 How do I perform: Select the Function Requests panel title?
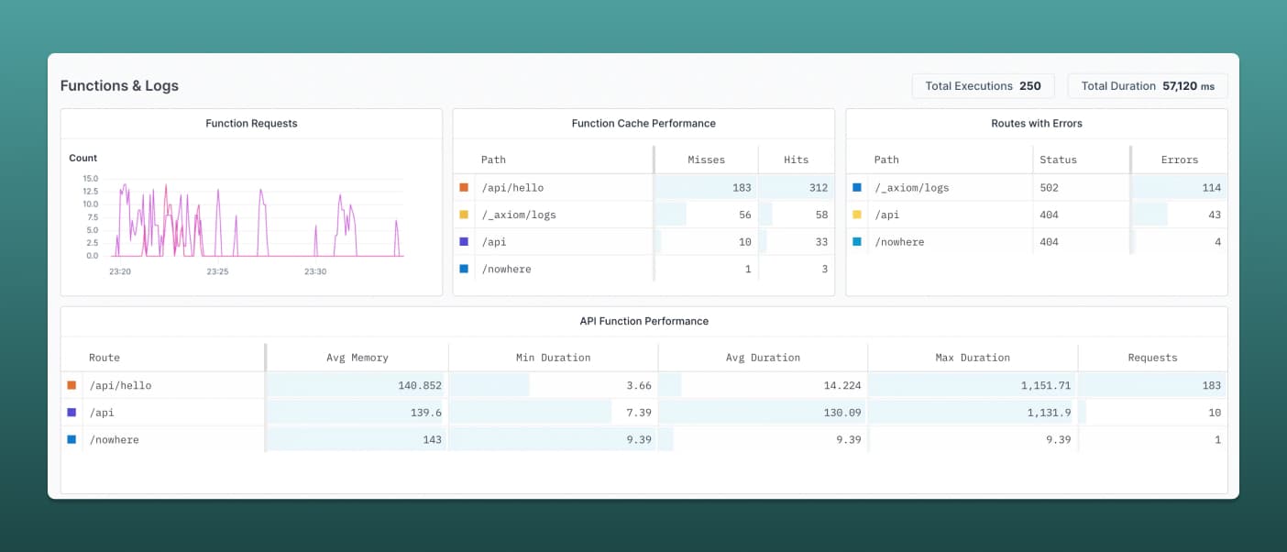click(251, 124)
